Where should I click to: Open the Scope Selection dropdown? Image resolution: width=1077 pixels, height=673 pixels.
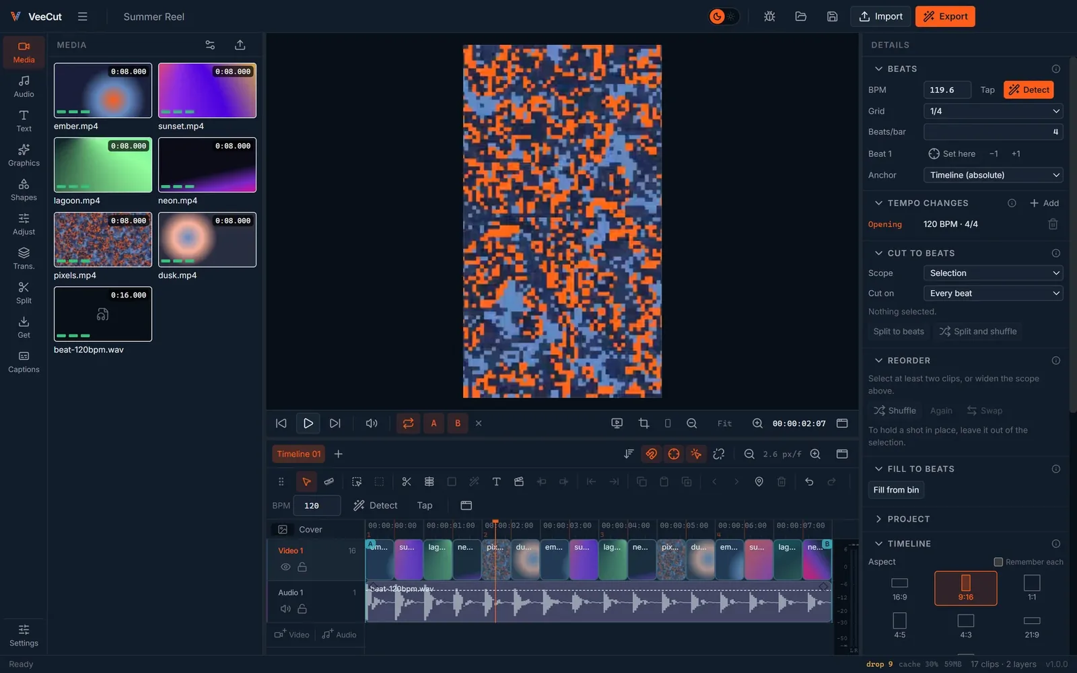pos(993,273)
